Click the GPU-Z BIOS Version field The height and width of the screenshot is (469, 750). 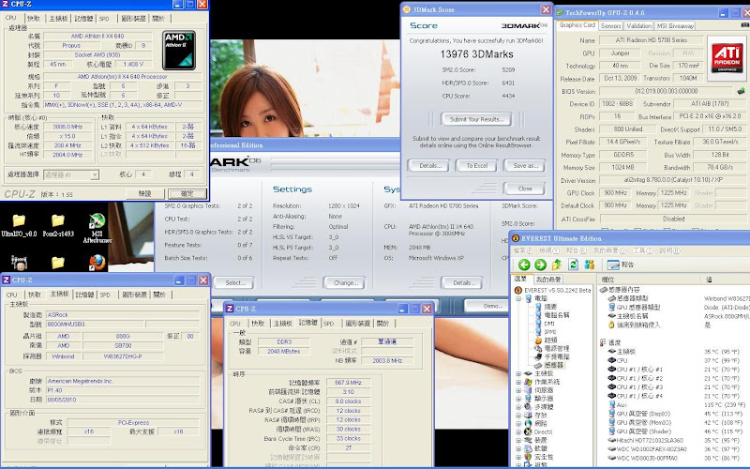pos(666,91)
